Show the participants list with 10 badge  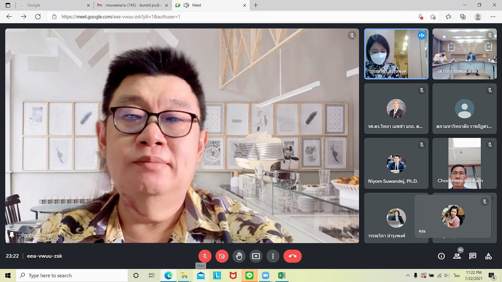click(x=457, y=256)
